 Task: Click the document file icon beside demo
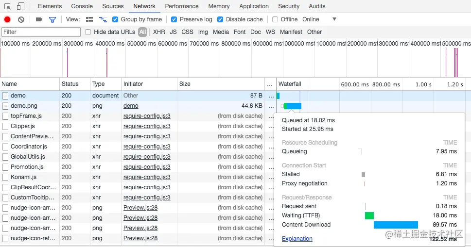point(5,96)
